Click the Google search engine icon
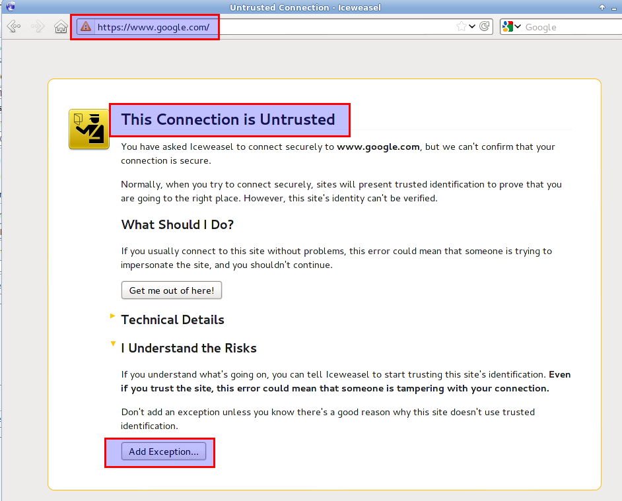Screen dimensions: 622x501 [507, 26]
